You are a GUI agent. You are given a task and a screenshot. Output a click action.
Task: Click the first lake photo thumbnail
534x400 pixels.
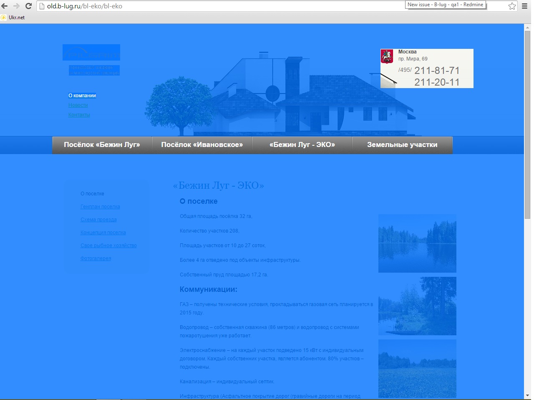(x=417, y=243)
